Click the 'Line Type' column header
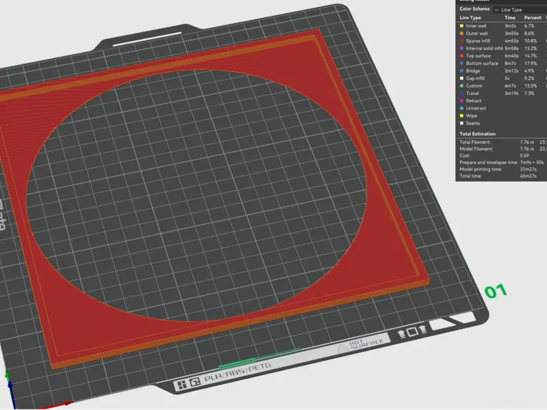Viewport: 547px width, 410px height. click(x=470, y=18)
